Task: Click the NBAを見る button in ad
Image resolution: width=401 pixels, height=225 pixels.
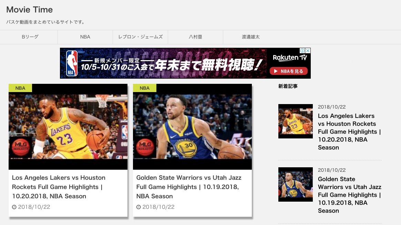Action: (x=289, y=71)
